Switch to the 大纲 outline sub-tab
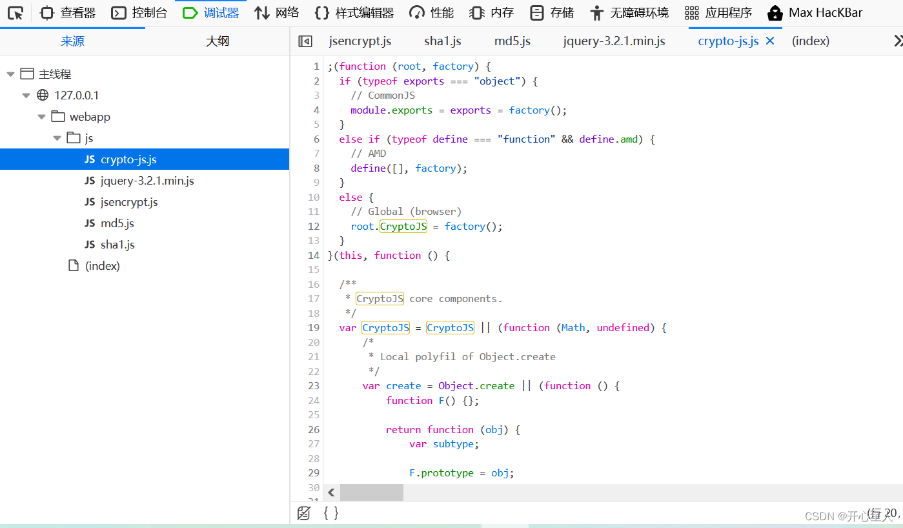Image resolution: width=903 pixels, height=528 pixels. 218,41
